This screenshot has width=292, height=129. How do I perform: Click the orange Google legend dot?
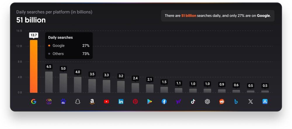49,45
